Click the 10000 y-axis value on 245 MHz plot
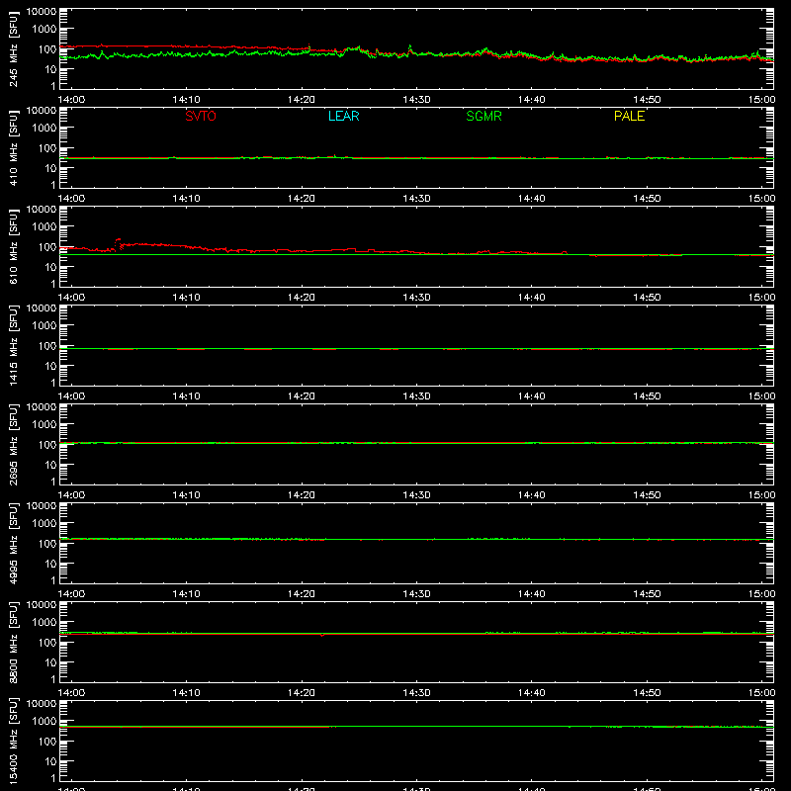This screenshot has height=791, width=791. 42,12
